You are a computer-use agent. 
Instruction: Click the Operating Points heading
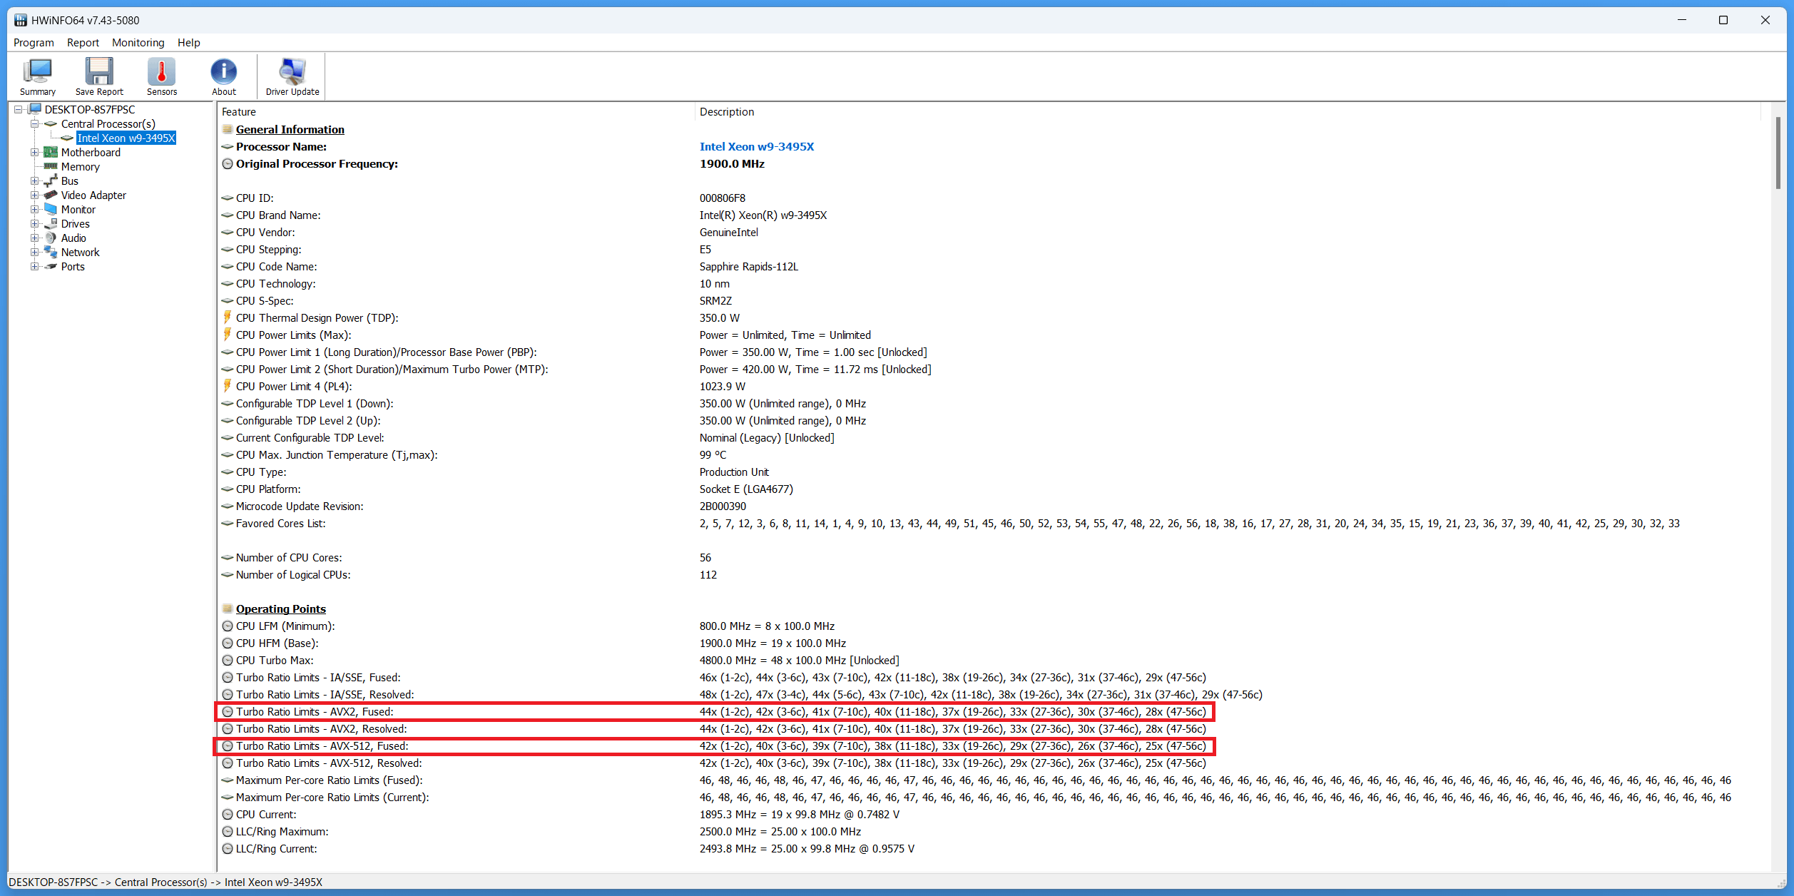pyautogui.click(x=280, y=609)
